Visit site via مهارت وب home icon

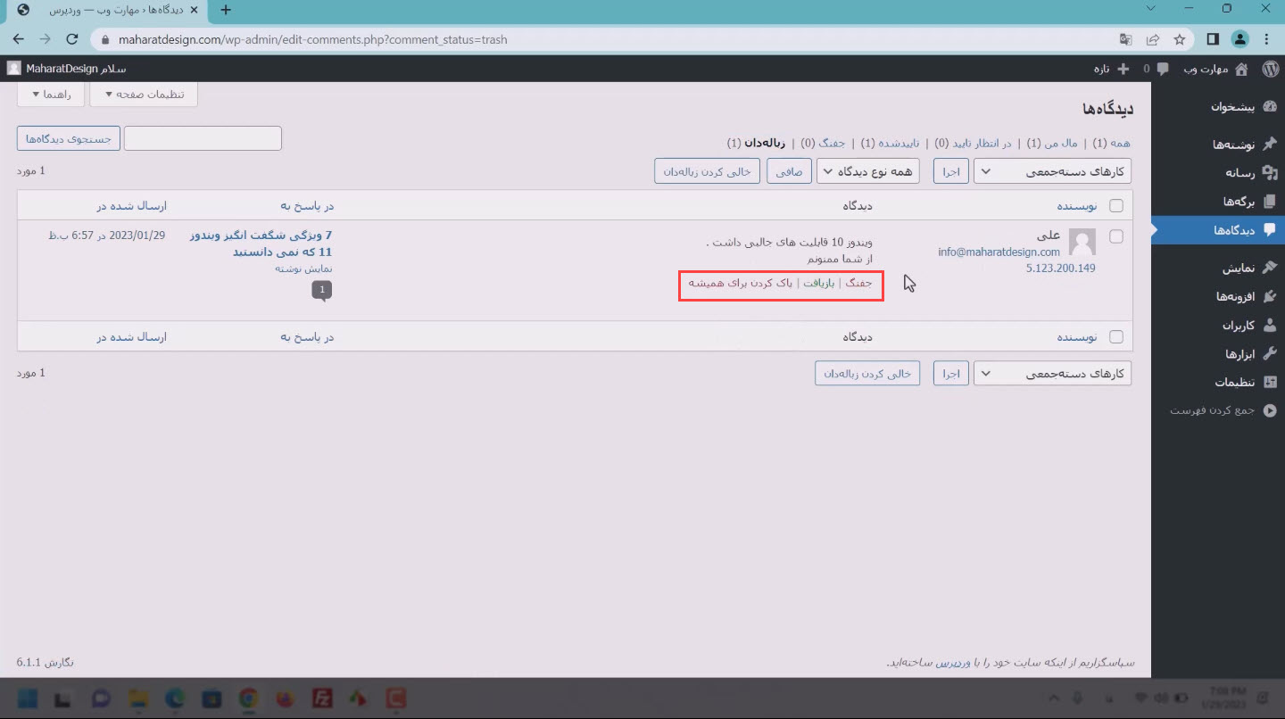1241,69
